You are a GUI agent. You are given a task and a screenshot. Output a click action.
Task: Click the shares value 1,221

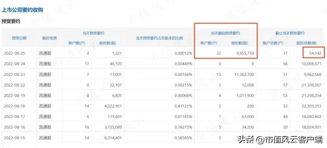pyautogui.click(x=117, y=53)
